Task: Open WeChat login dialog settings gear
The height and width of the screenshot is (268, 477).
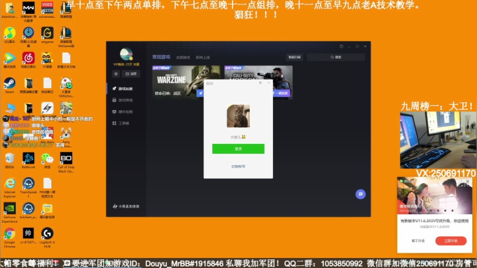Action: click(260, 82)
